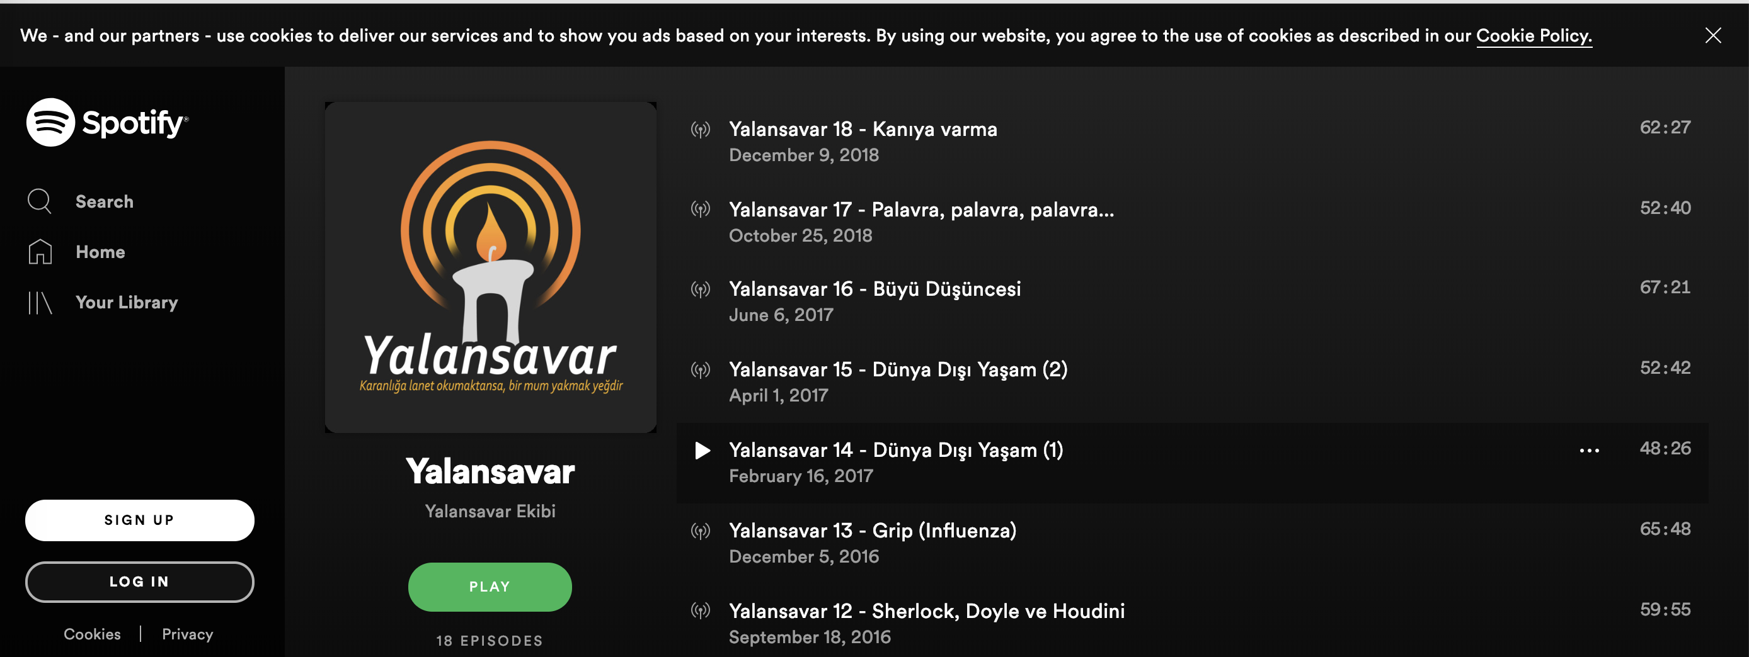Click podcast icon beside Yalansavar 13
This screenshot has height=657, width=1749.
[701, 531]
